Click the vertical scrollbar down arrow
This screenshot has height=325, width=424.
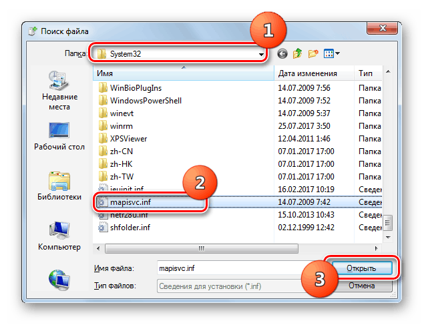[388, 237]
